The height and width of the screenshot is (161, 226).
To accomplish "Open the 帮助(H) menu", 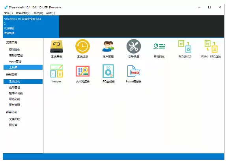I will click(51, 13).
